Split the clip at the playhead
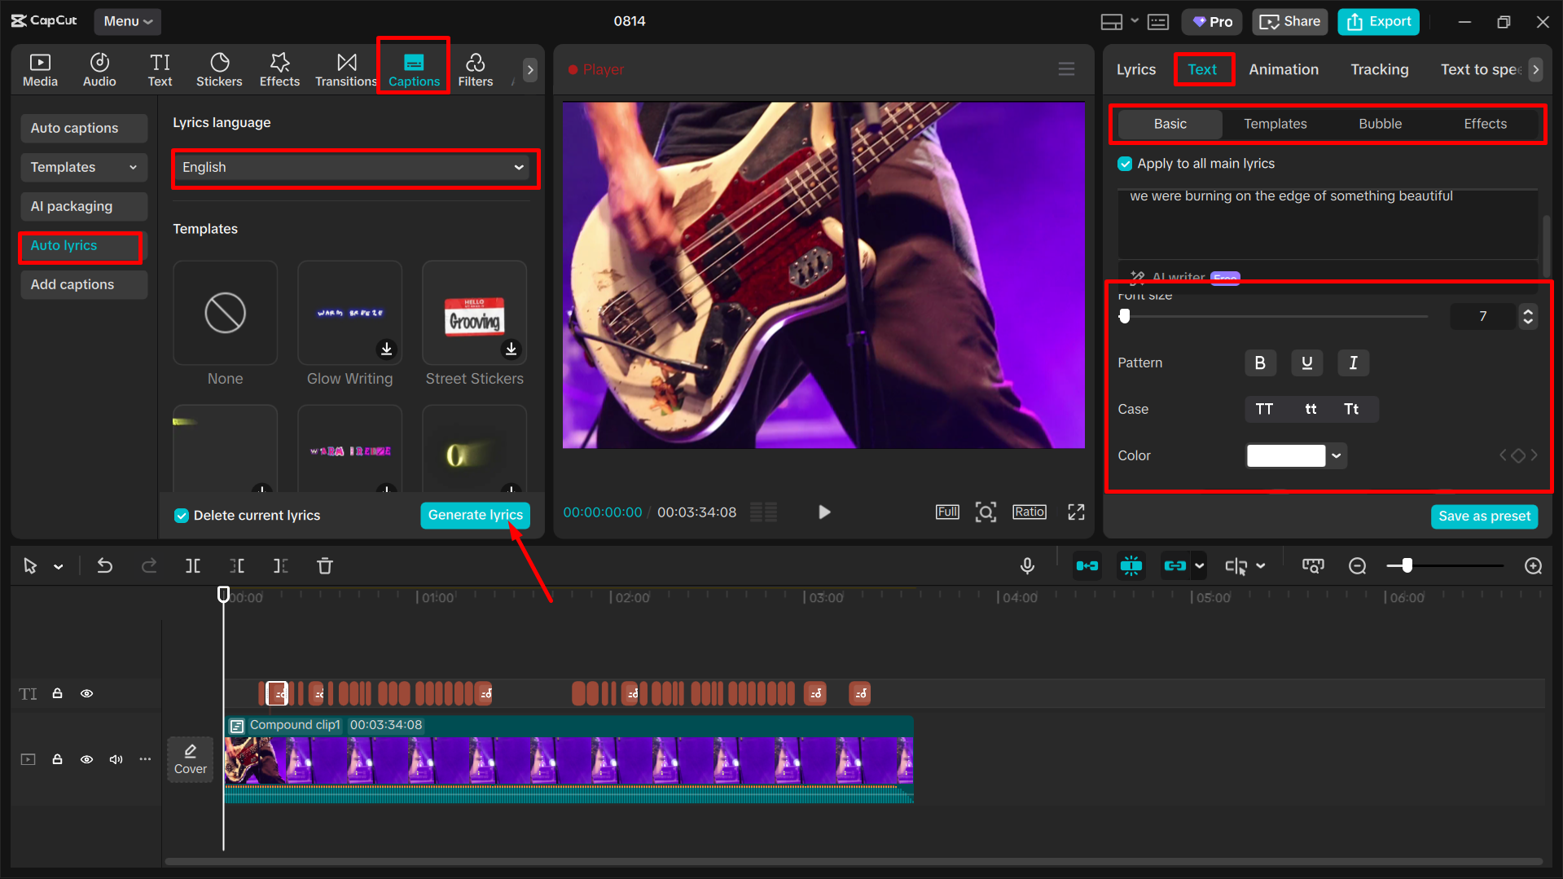1563x879 pixels. 192,565
